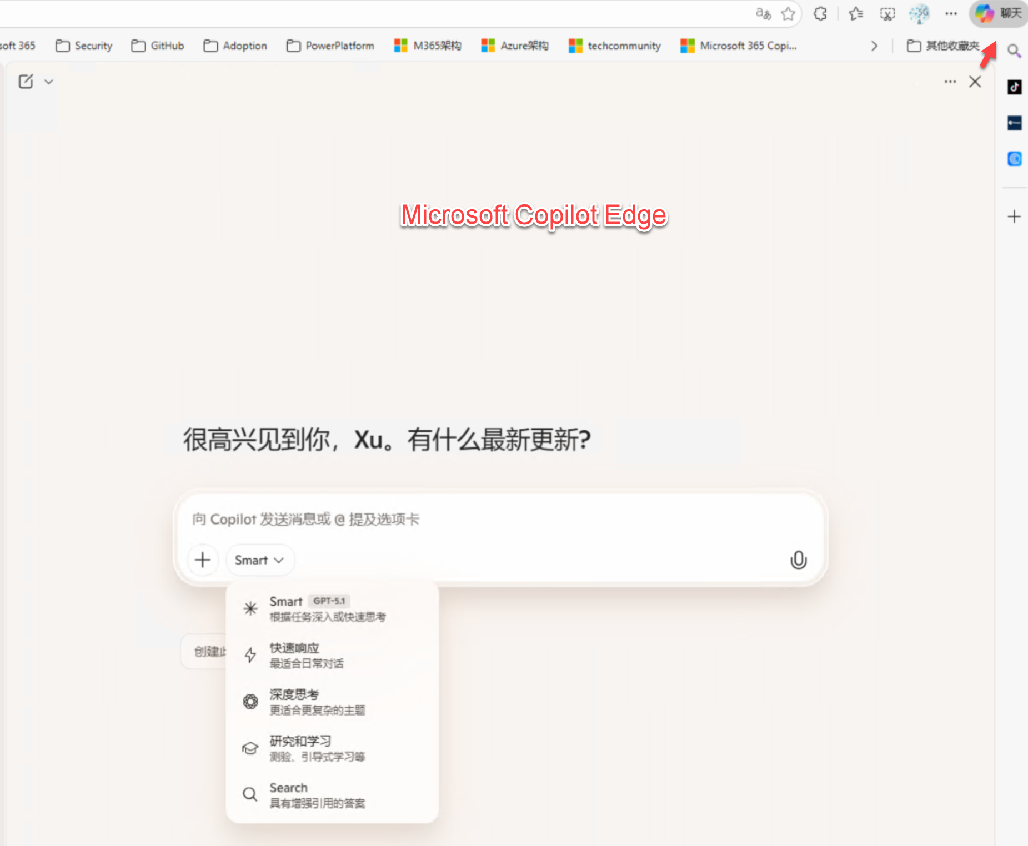The width and height of the screenshot is (1028, 846).
Task: Add a sidebar app with plus icon
Action: coord(1014,216)
